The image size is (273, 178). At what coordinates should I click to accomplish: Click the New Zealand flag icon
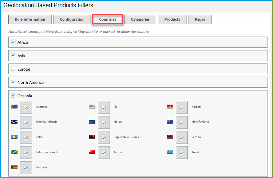coord(170,122)
